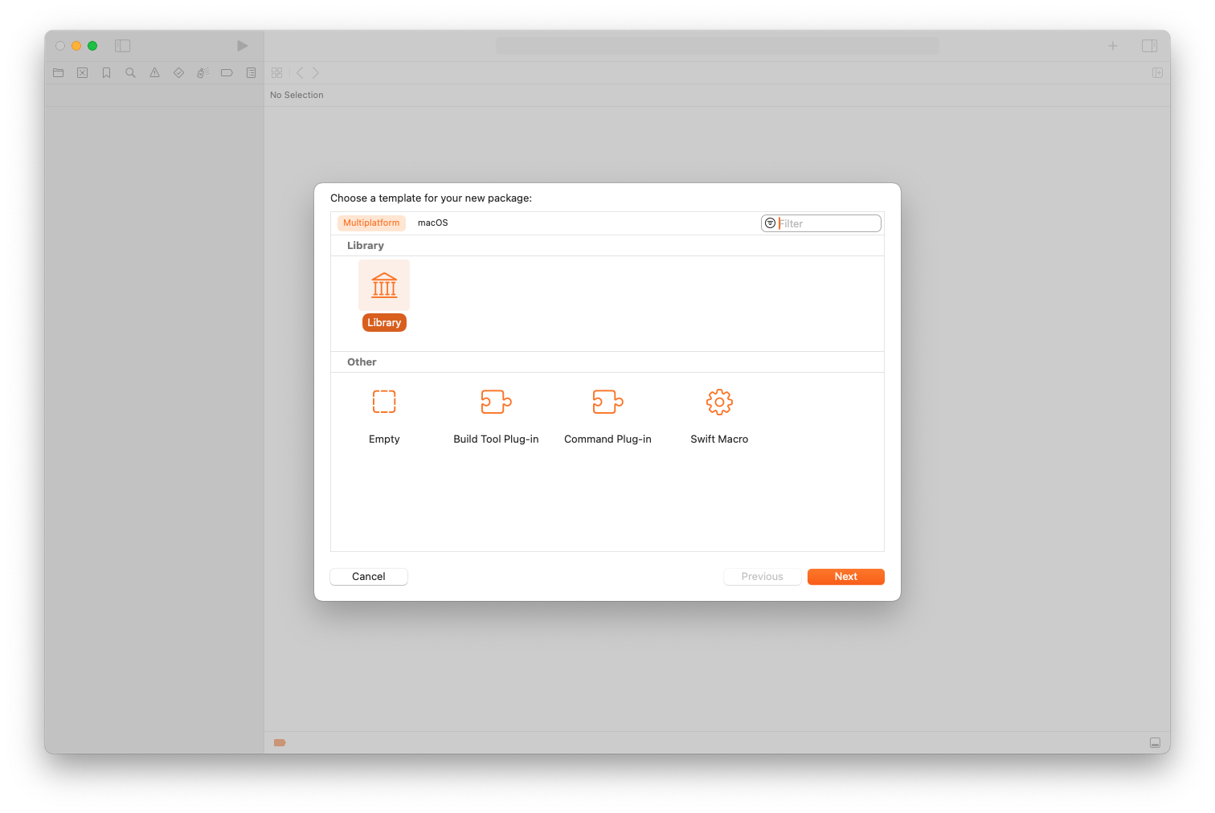Select the Test navigator checkmark diamond icon
Viewport: 1215px width, 813px height.
coord(178,72)
